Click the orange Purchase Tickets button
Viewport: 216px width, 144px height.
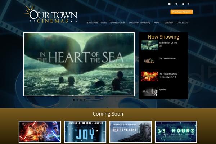click(181, 12)
